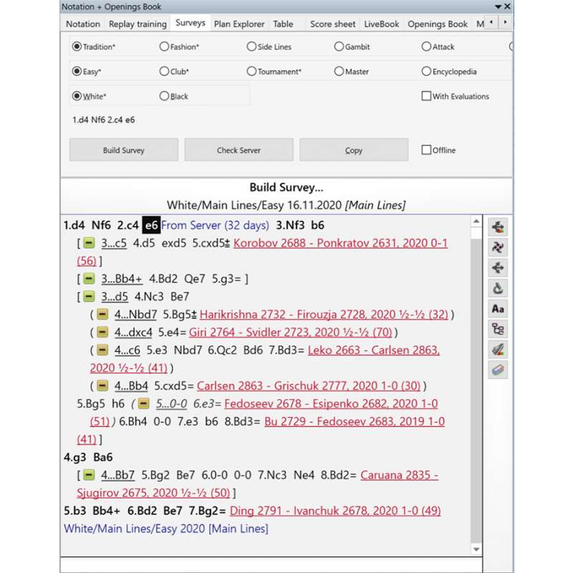Open the Score sheet tab
This screenshot has height=573, width=573.
click(x=332, y=24)
